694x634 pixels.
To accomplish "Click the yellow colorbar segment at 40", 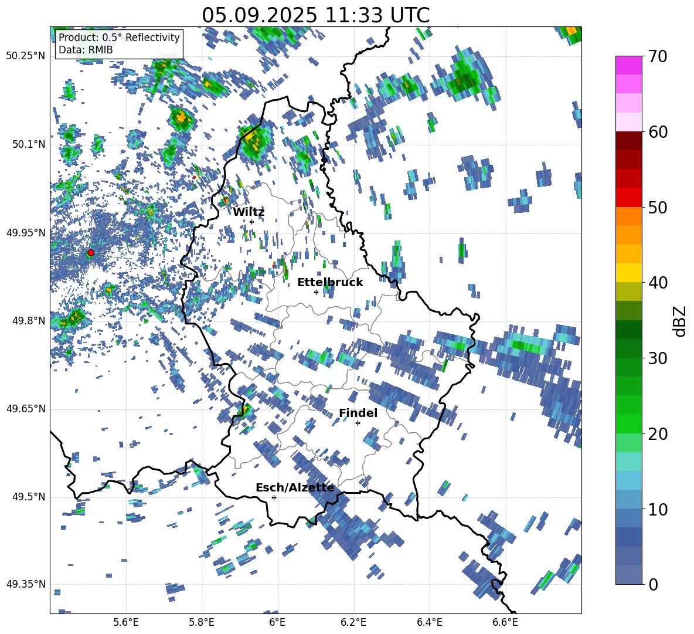I will 628,273.
